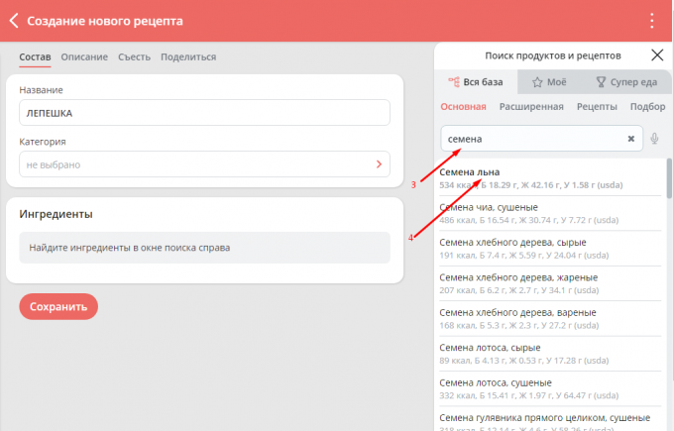Screen dimensions: 674x431
Task: Open the Подбор tab
Action: [647, 107]
